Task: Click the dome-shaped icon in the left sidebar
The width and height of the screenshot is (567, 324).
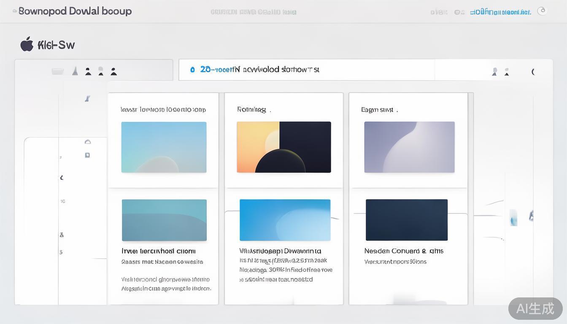Action: (88, 142)
